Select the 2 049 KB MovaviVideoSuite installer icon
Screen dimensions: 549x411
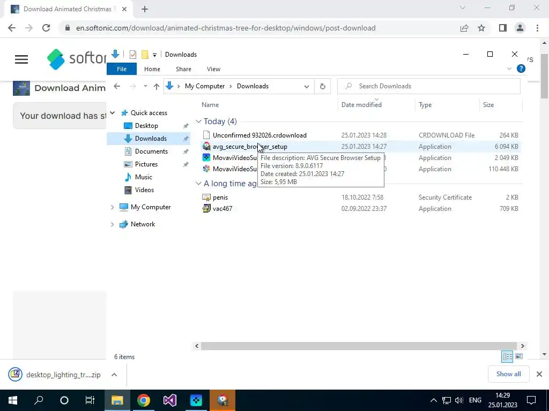(206, 158)
